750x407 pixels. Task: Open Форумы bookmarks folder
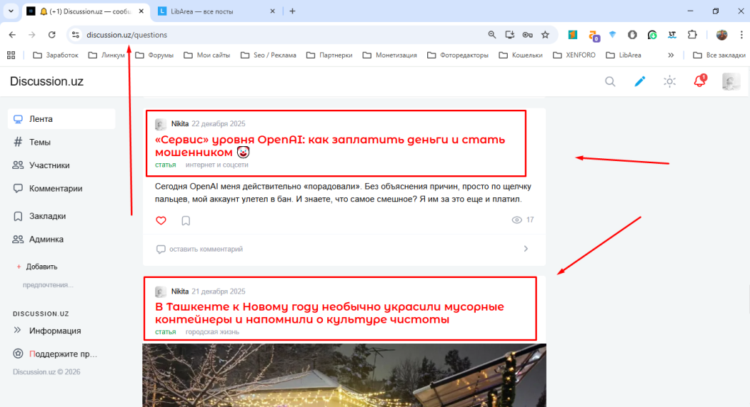tap(154, 56)
